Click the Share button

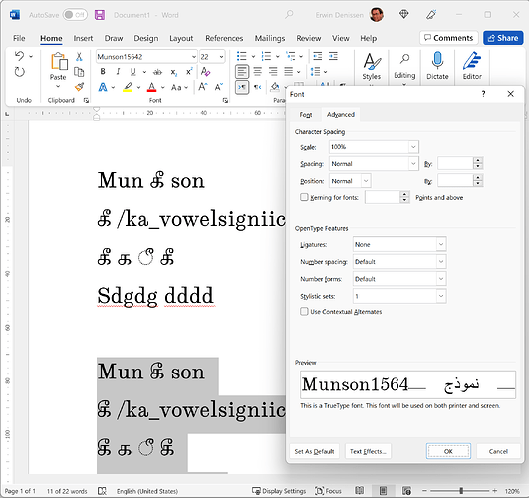pos(503,38)
